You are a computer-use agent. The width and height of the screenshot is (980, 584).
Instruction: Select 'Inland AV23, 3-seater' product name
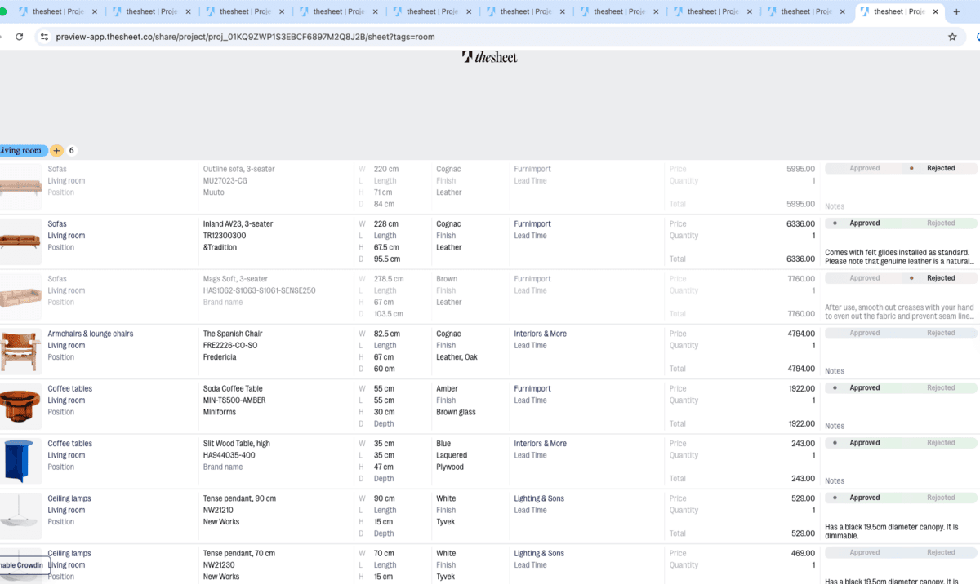tap(238, 223)
